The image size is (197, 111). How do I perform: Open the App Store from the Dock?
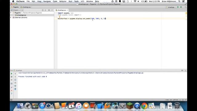(x=42, y=106)
